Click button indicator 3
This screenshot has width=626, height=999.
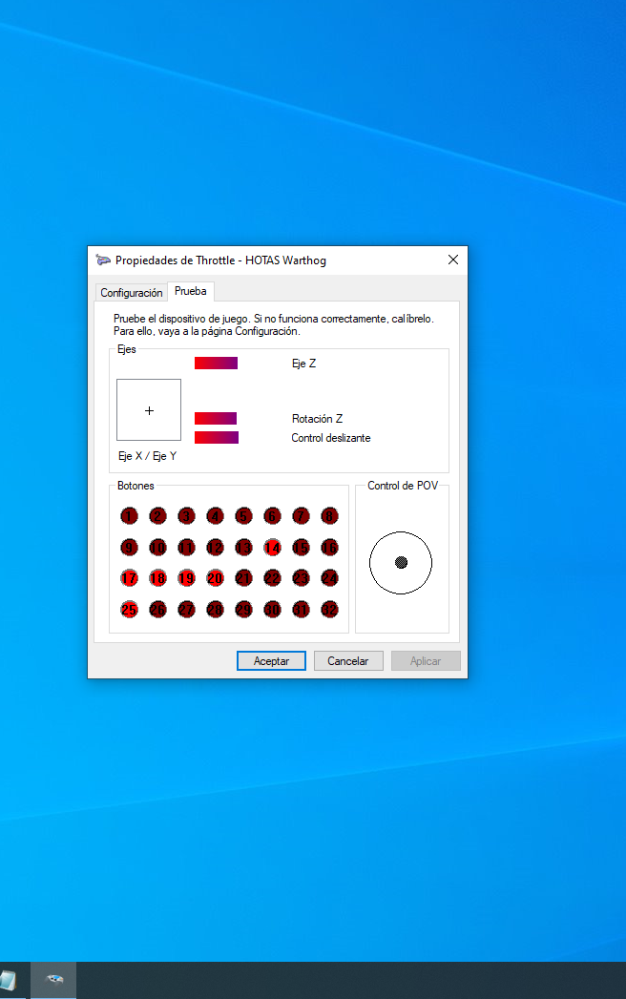tap(187, 516)
